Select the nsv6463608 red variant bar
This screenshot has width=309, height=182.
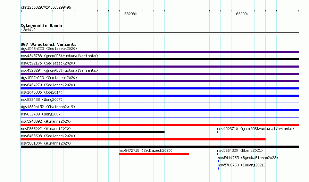tap(143, 139)
